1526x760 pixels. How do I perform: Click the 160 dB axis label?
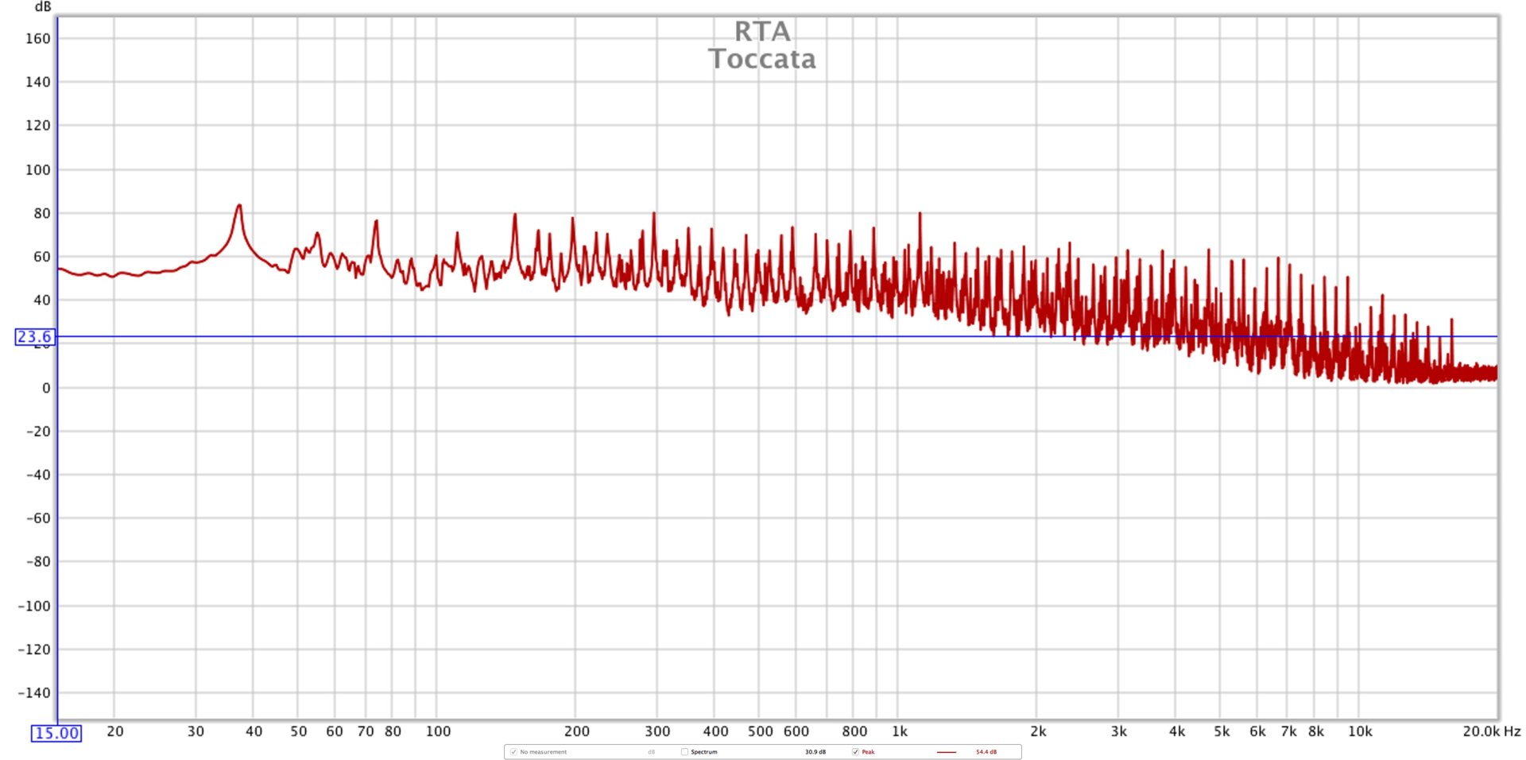point(37,38)
